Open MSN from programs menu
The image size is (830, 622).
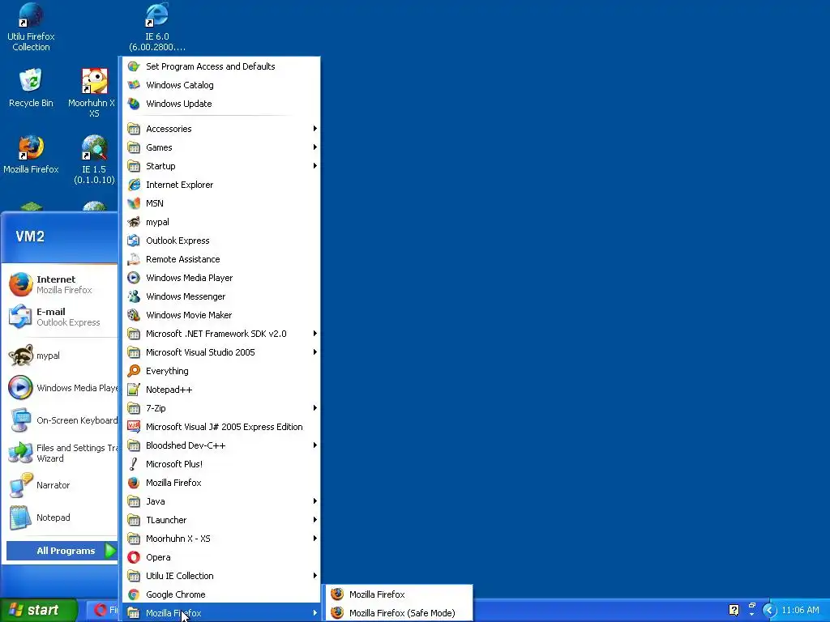pos(221,203)
